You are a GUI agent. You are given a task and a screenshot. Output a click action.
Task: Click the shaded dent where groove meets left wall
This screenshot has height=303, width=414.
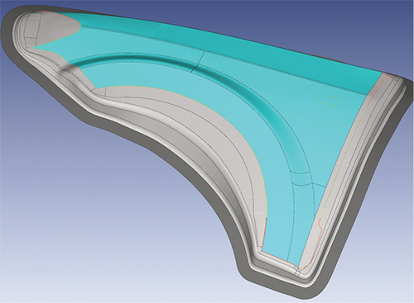click(x=68, y=69)
